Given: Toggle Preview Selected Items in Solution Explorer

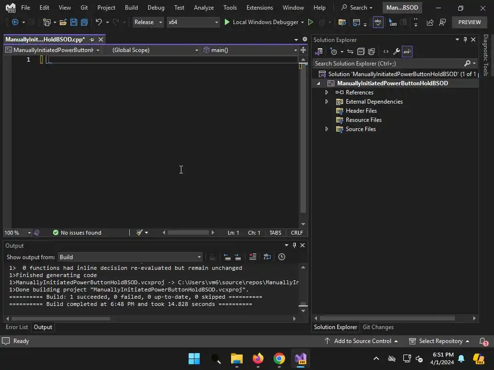Looking at the screenshot, I should click(407, 52).
